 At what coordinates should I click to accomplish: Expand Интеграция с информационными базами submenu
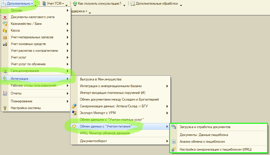[167, 86]
